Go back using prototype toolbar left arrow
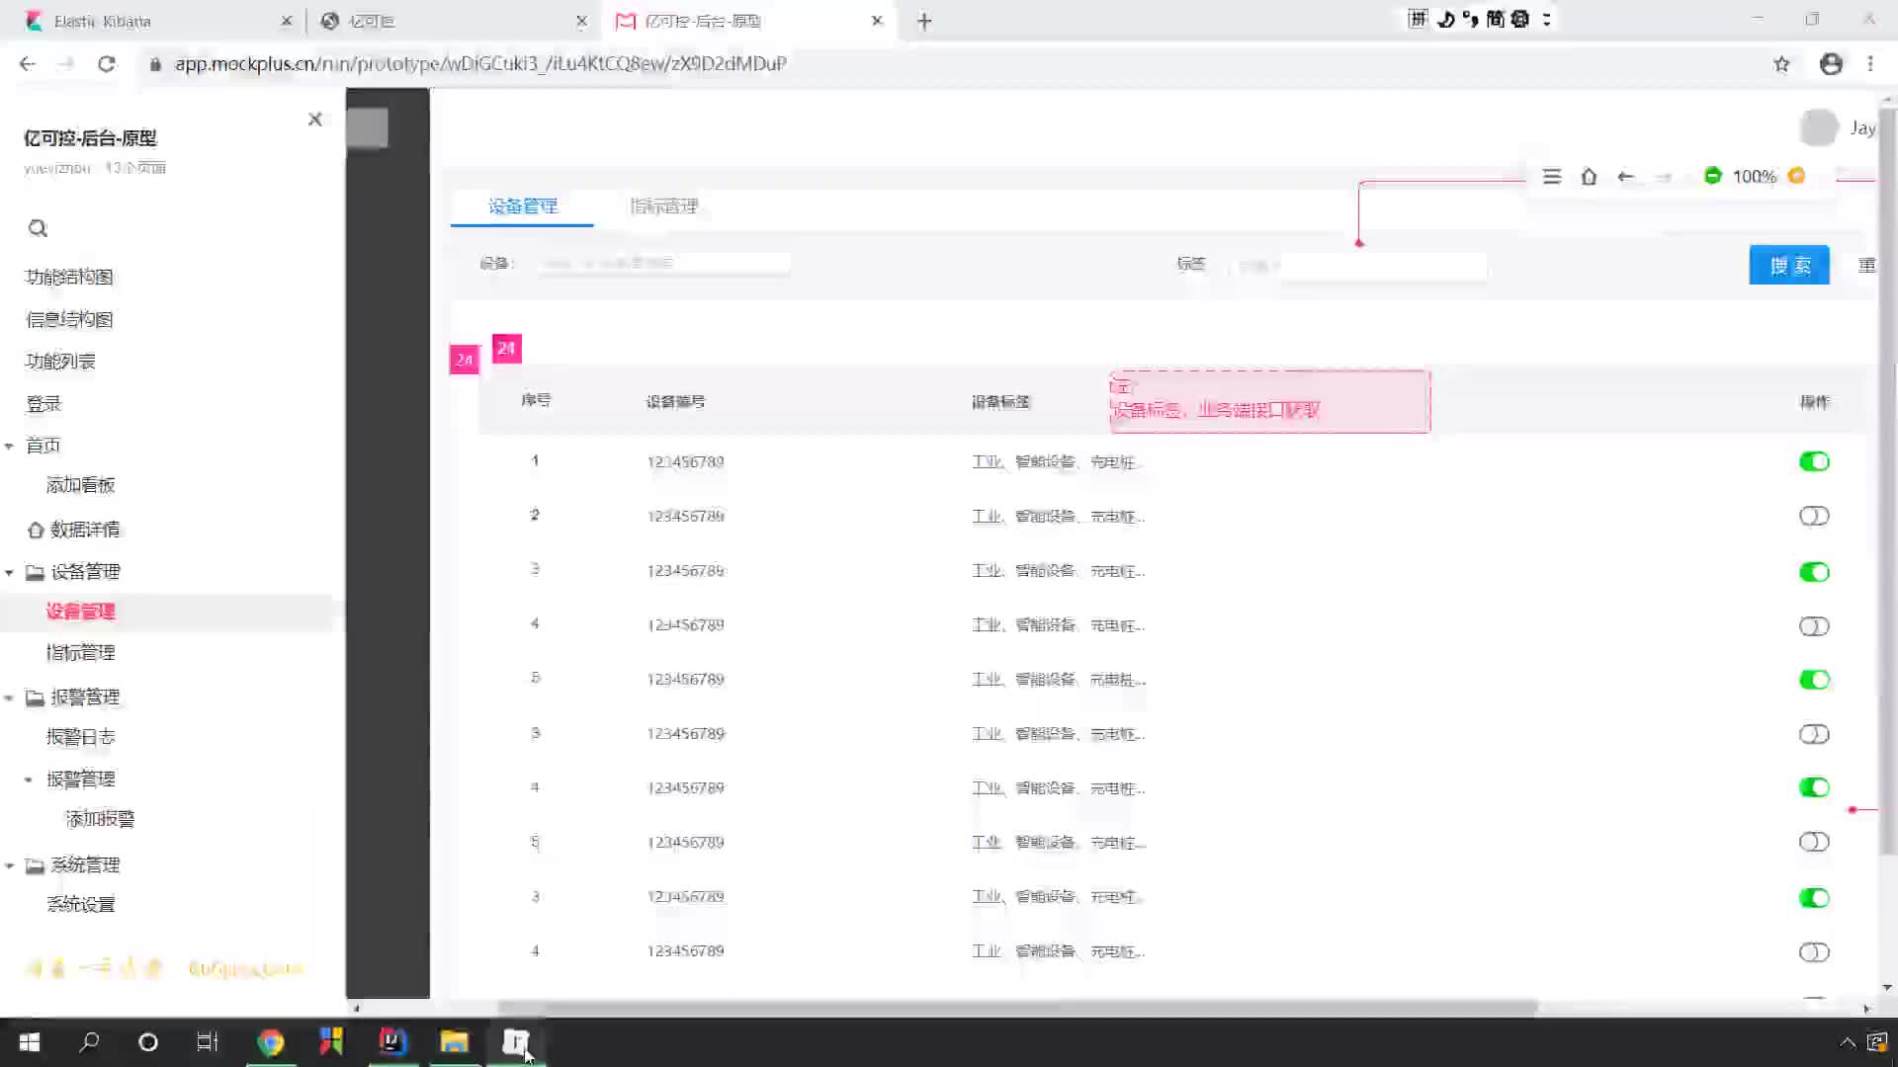This screenshot has width=1898, height=1067. [x=1625, y=176]
